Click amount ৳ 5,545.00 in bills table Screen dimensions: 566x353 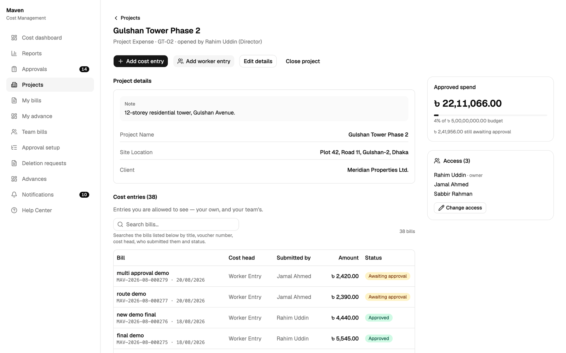345,339
